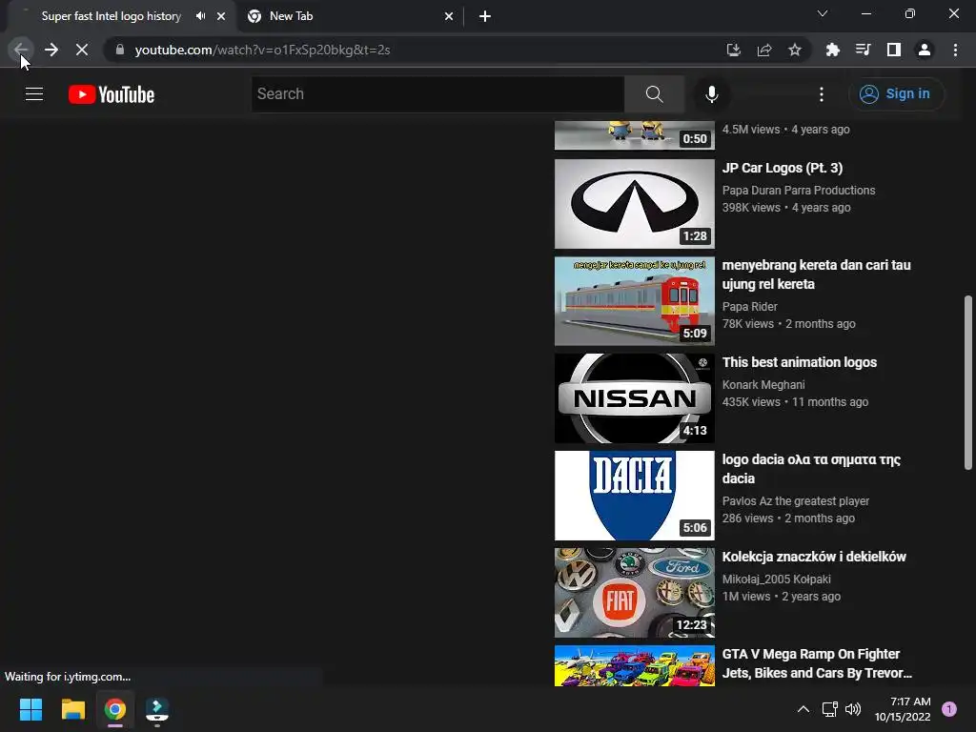Click the JP Car Logos (Pt. 3) title
The image size is (976, 732).
point(783,168)
